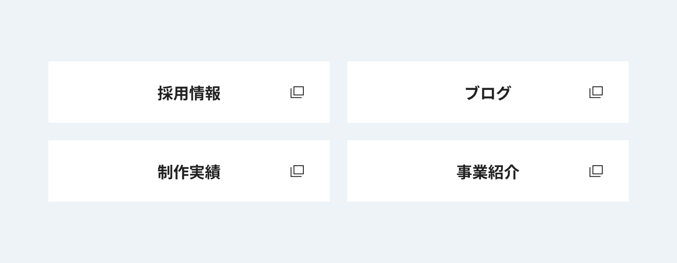Select the open-in-new-window icon on the blog card
677x263 pixels.
click(x=596, y=92)
